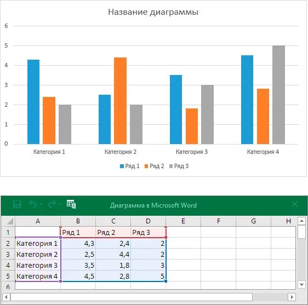Click cell with value 4,4
The width and height of the screenshot is (308, 305).
113,254
